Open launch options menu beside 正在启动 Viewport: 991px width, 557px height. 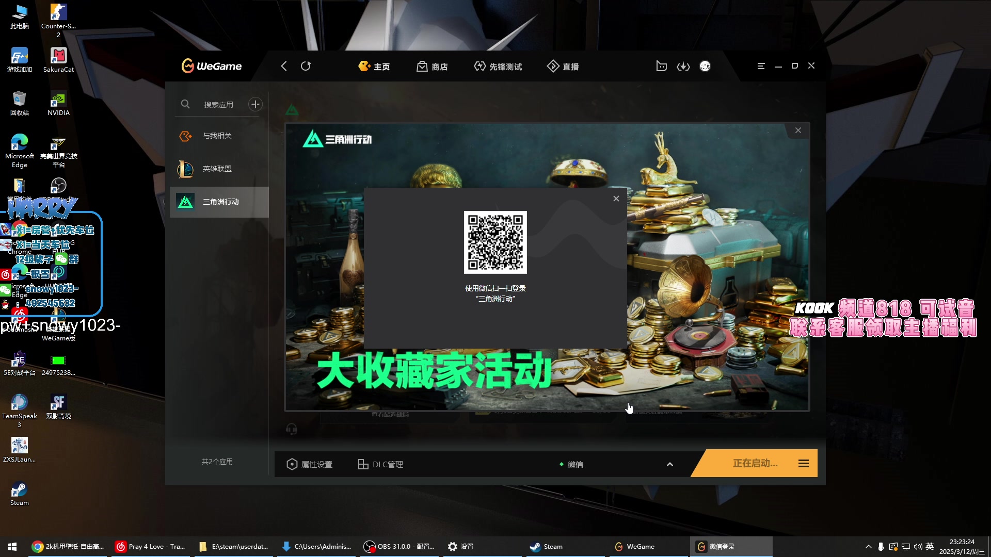pos(804,464)
